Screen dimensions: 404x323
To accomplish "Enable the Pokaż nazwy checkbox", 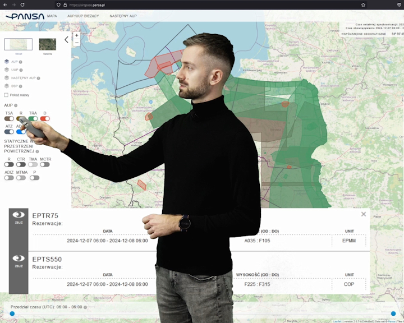I will 6,95.
